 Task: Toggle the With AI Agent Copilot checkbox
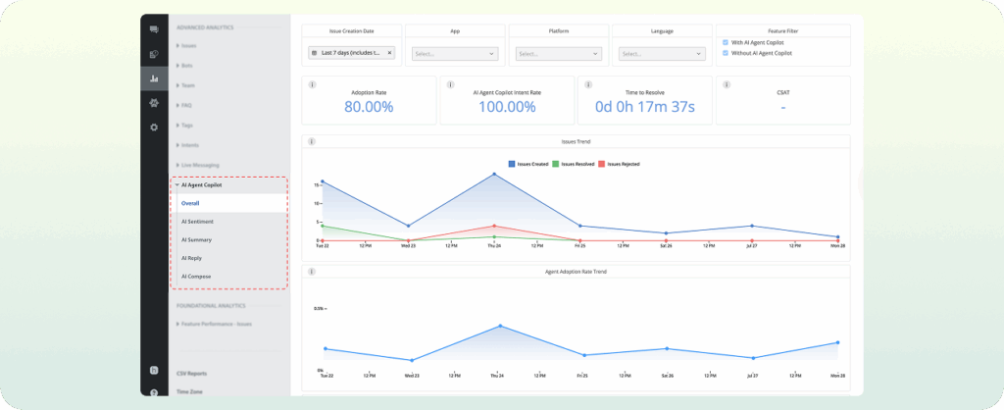pyautogui.click(x=726, y=42)
